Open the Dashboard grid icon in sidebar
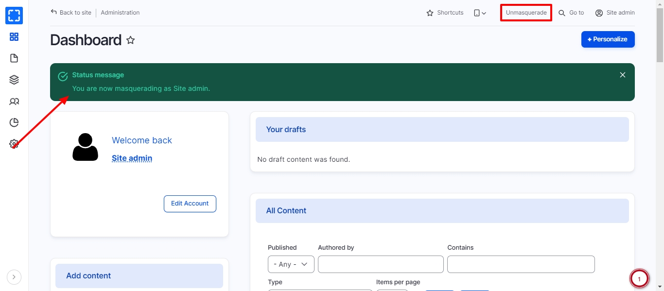 click(x=14, y=37)
